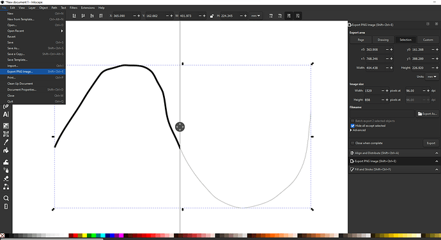Image resolution: width=441 pixels, height=240 pixels.
Task: Check Batch export 2 selected objects
Action: [x=353, y=121]
